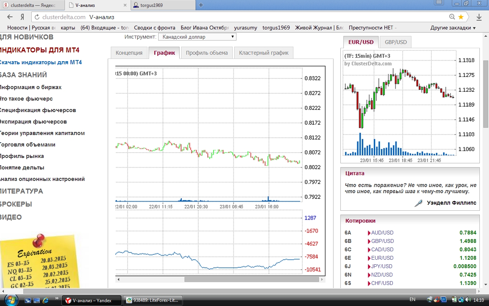Reload the page with refresh icon
Screen dimensions: 489x306
37,17
